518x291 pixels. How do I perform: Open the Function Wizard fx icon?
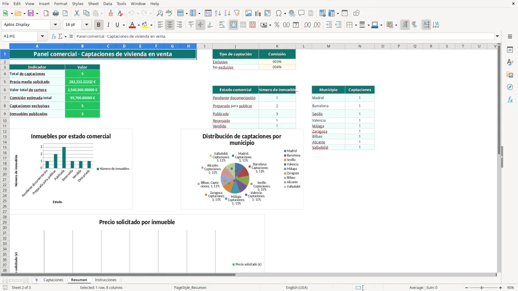(x=54, y=36)
